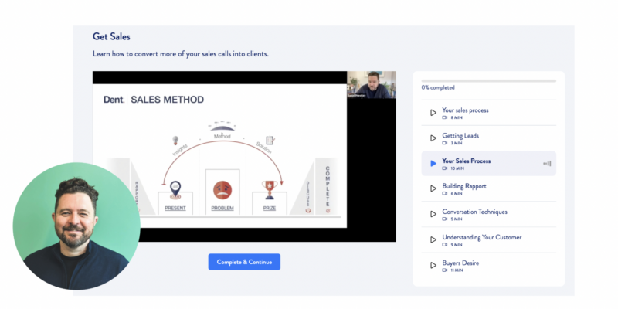The height and width of the screenshot is (309, 618).
Task: Click the Complete & Continue button
Action: click(244, 262)
